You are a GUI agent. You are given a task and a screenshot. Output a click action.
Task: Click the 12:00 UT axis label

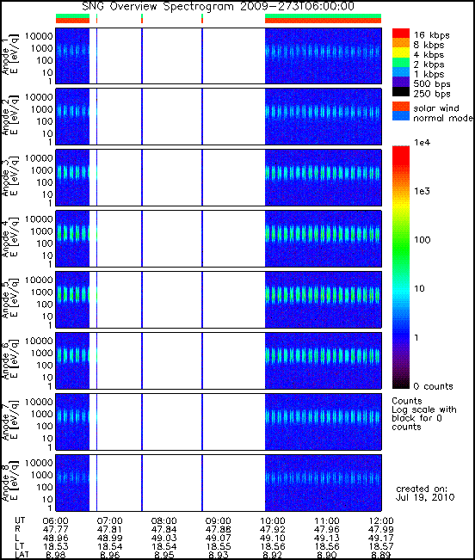(381, 520)
